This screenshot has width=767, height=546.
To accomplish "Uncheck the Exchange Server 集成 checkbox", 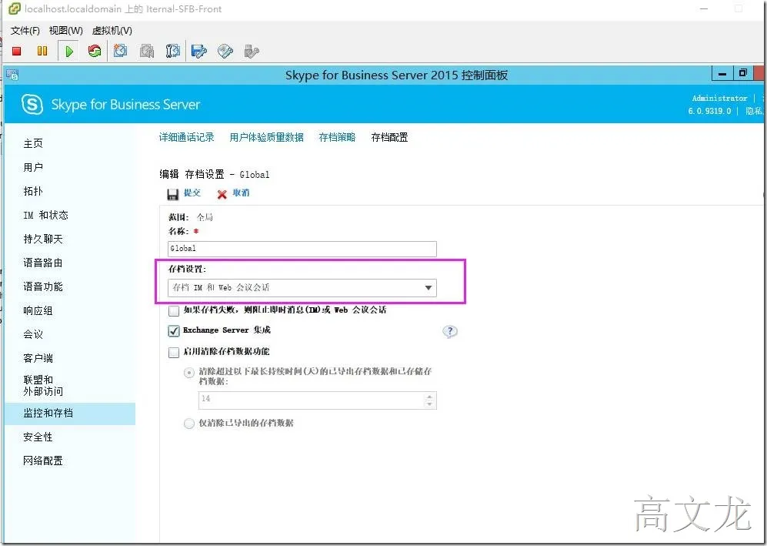I will click(174, 331).
